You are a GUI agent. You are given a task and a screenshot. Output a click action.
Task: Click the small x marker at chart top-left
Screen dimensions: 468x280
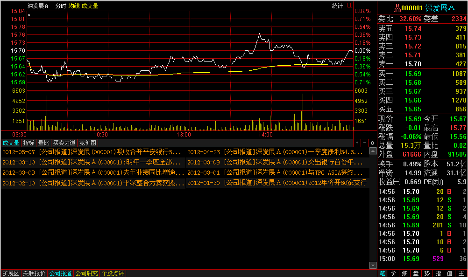29,15
